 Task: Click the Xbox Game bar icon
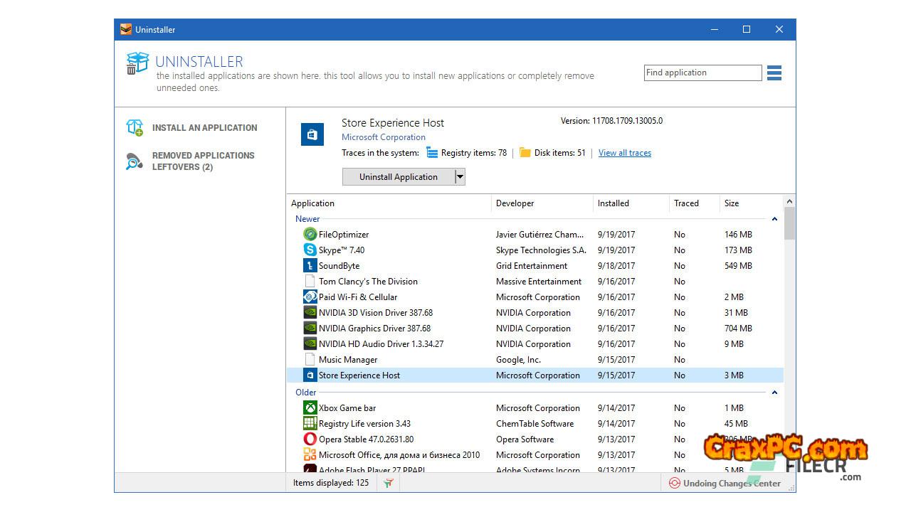[x=310, y=408]
